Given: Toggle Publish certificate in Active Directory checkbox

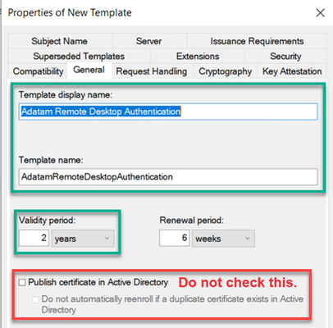Looking at the screenshot, I should point(22,282).
